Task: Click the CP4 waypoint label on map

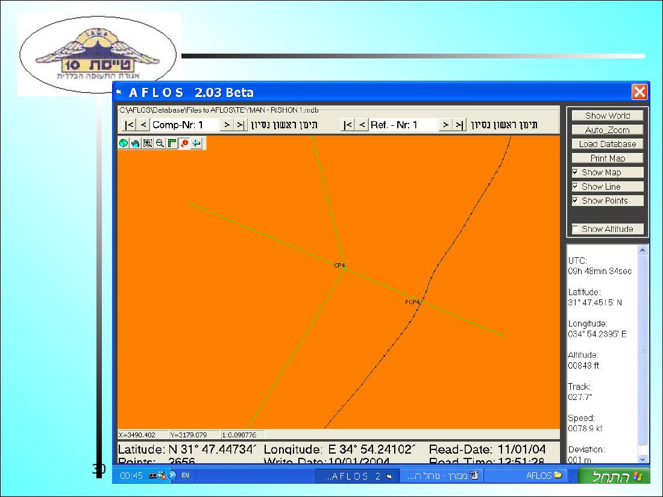Action: pyautogui.click(x=339, y=266)
